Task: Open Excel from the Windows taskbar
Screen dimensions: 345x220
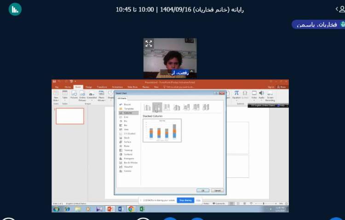Action: tap(142, 209)
